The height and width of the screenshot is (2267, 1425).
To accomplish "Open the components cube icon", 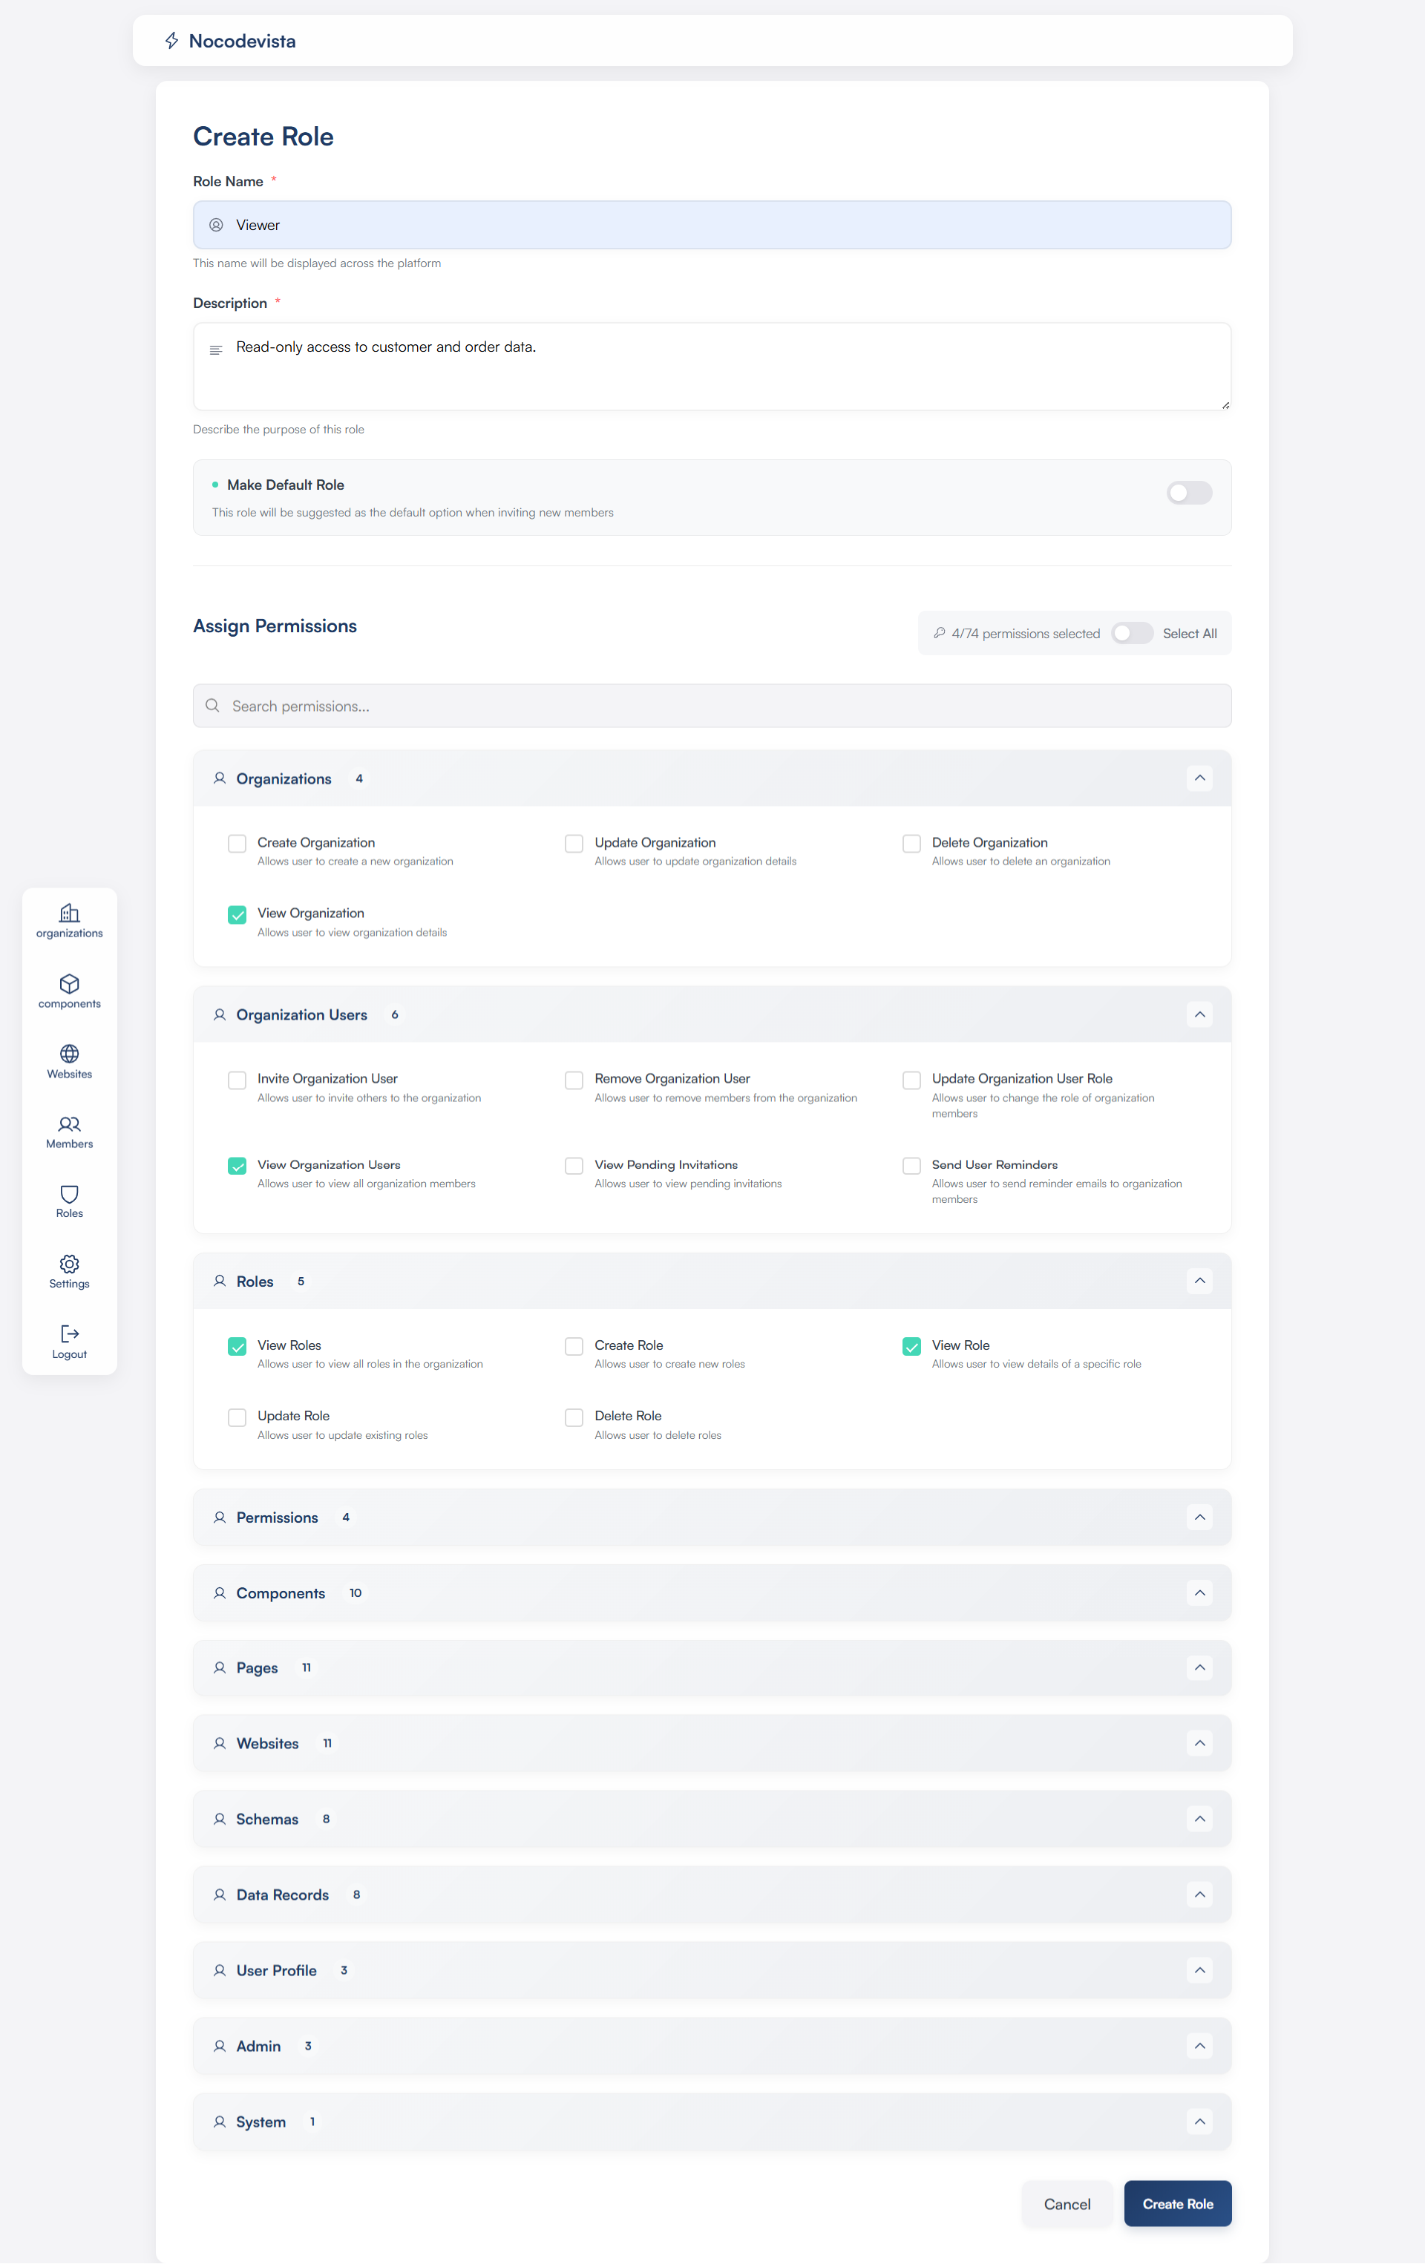I will pyautogui.click(x=69, y=983).
